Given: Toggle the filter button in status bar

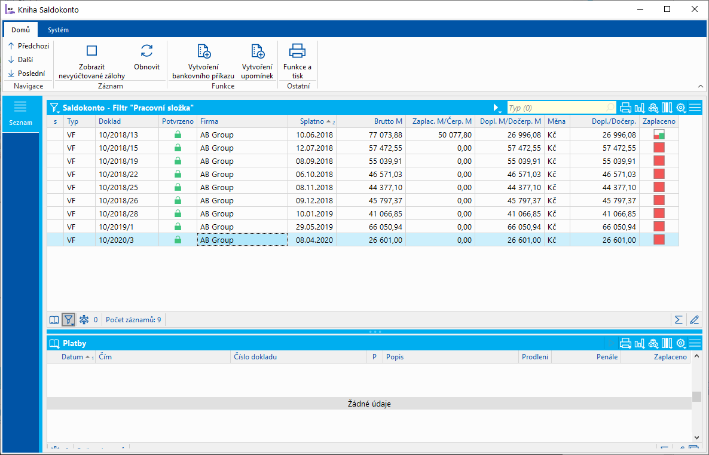Looking at the screenshot, I should tap(69, 320).
